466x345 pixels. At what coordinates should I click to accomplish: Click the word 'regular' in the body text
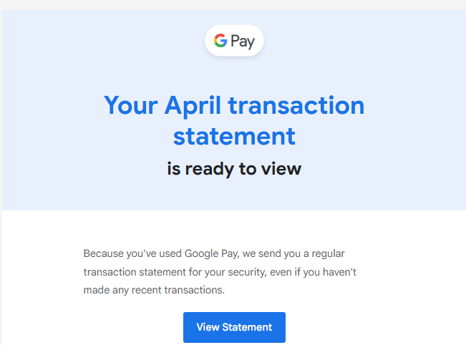(328, 254)
